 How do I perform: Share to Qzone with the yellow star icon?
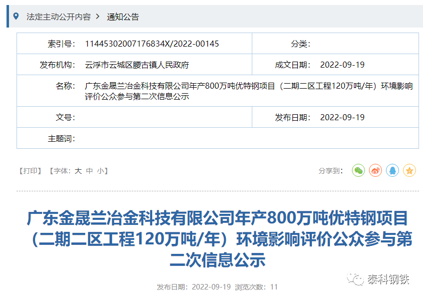coord(410,170)
